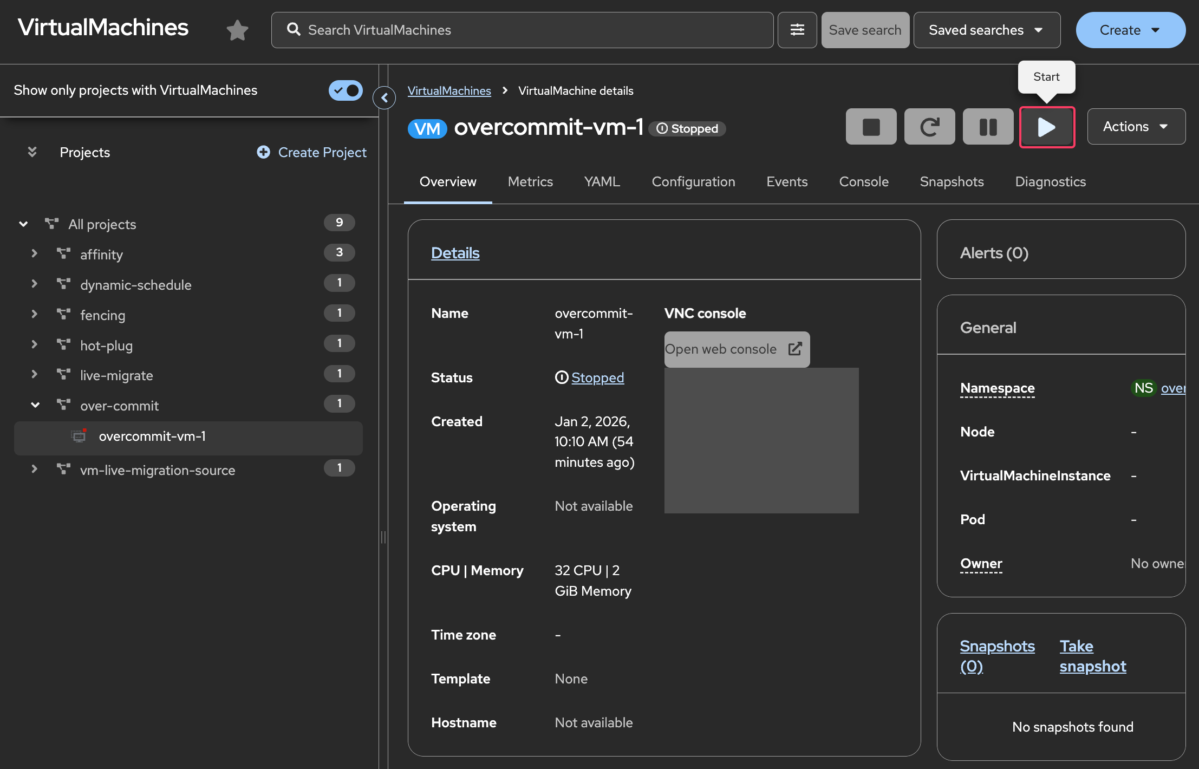Click the favorite star icon
Viewport: 1199px width, 769px height.
(237, 30)
